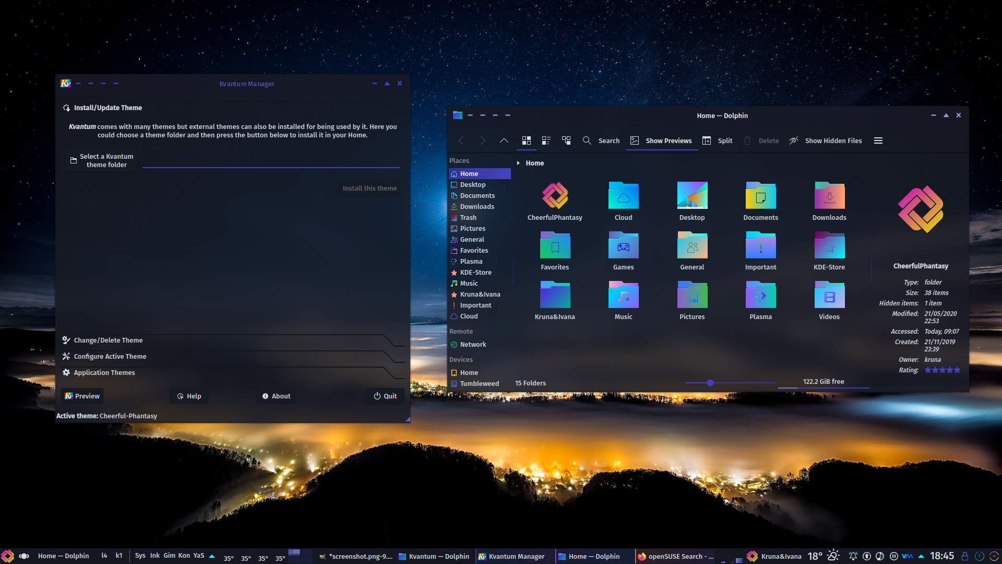
Task: Open Help in Kvantum Manager
Action: pyautogui.click(x=189, y=396)
